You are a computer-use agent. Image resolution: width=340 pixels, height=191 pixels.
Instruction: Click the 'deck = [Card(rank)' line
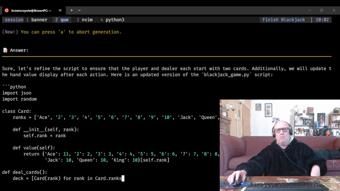pos(67,178)
